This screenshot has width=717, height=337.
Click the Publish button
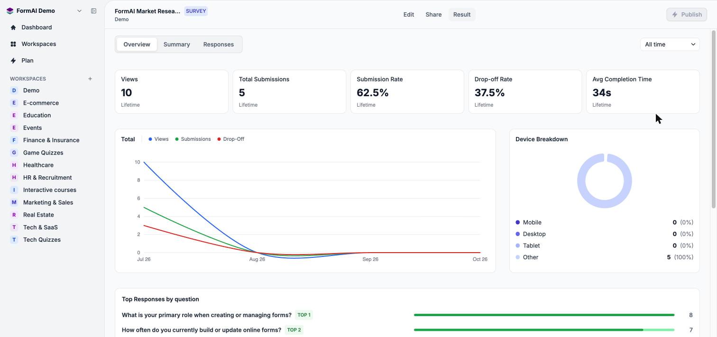tap(687, 15)
